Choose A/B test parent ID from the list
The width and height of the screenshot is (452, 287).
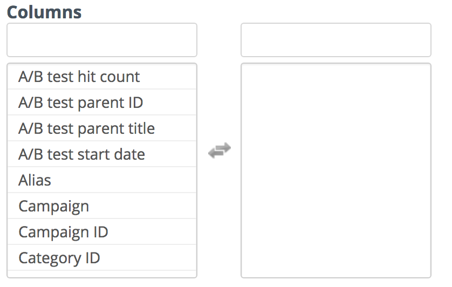click(102, 102)
